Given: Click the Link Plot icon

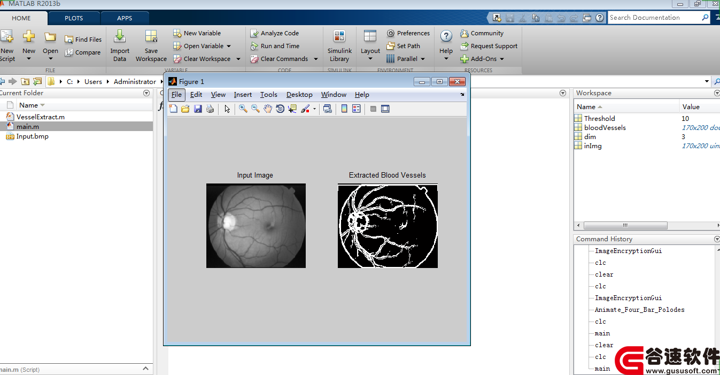Looking at the screenshot, I should [x=328, y=109].
